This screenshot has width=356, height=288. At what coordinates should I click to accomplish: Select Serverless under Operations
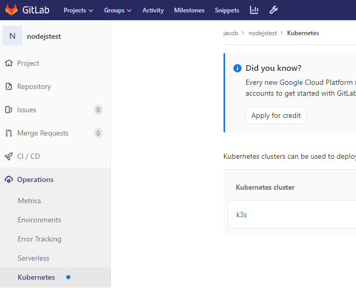pyautogui.click(x=33, y=258)
